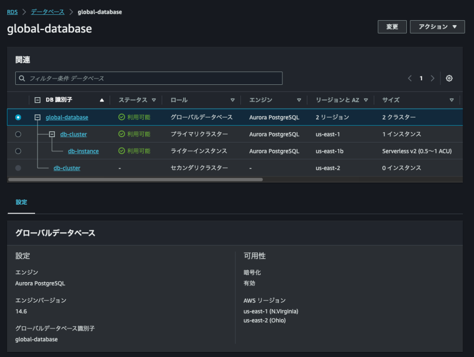Select the primary db-cluster radio button
The image size is (474, 357).
click(18, 134)
